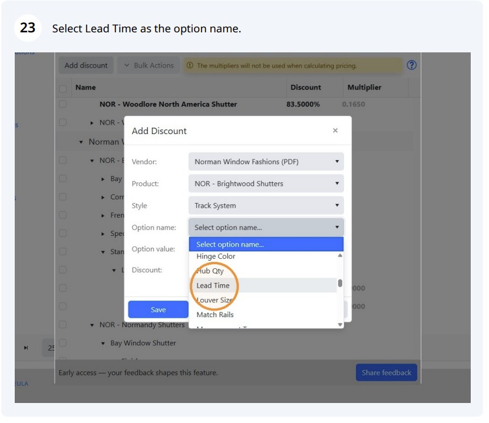Collapse the Norman vendor tree node
The height and width of the screenshot is (423, 489).
81,142
